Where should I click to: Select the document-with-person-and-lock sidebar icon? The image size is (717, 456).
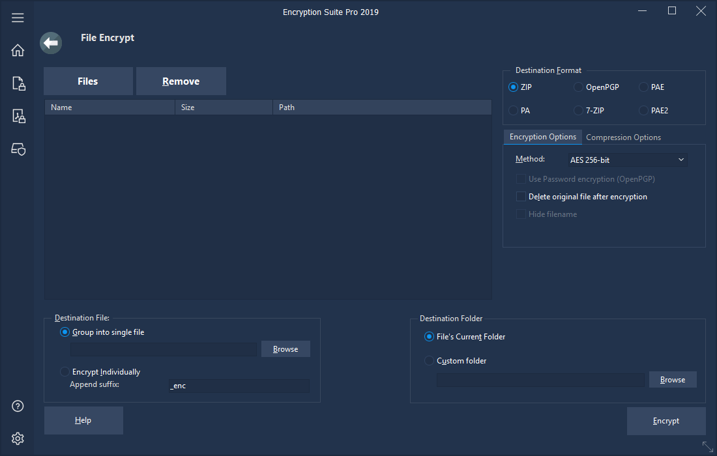(x=18, y=116)
